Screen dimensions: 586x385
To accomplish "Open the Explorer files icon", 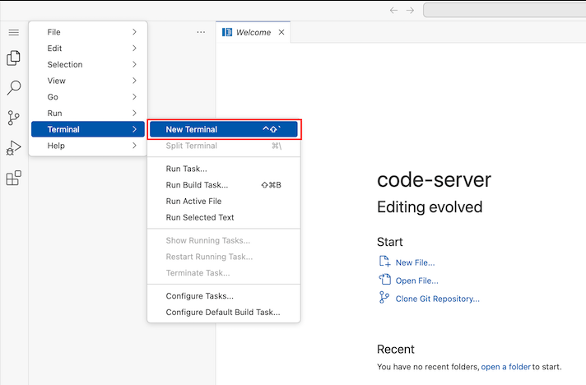I will [x=14, y=58].
